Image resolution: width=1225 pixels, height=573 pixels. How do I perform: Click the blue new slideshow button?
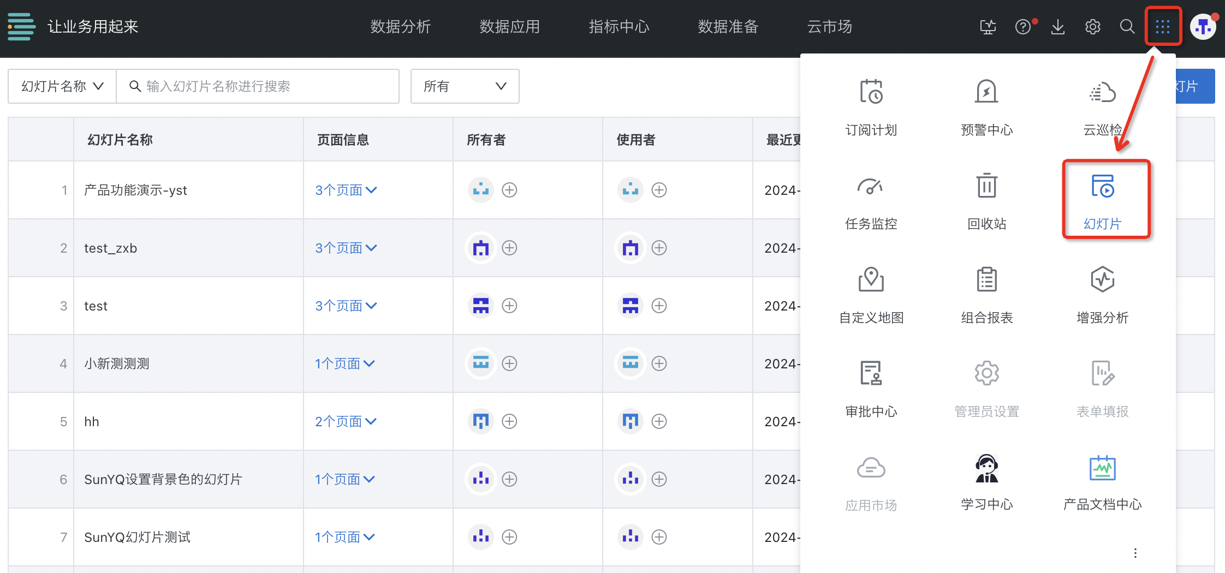pyautogui.click(x=1195, y=86)
